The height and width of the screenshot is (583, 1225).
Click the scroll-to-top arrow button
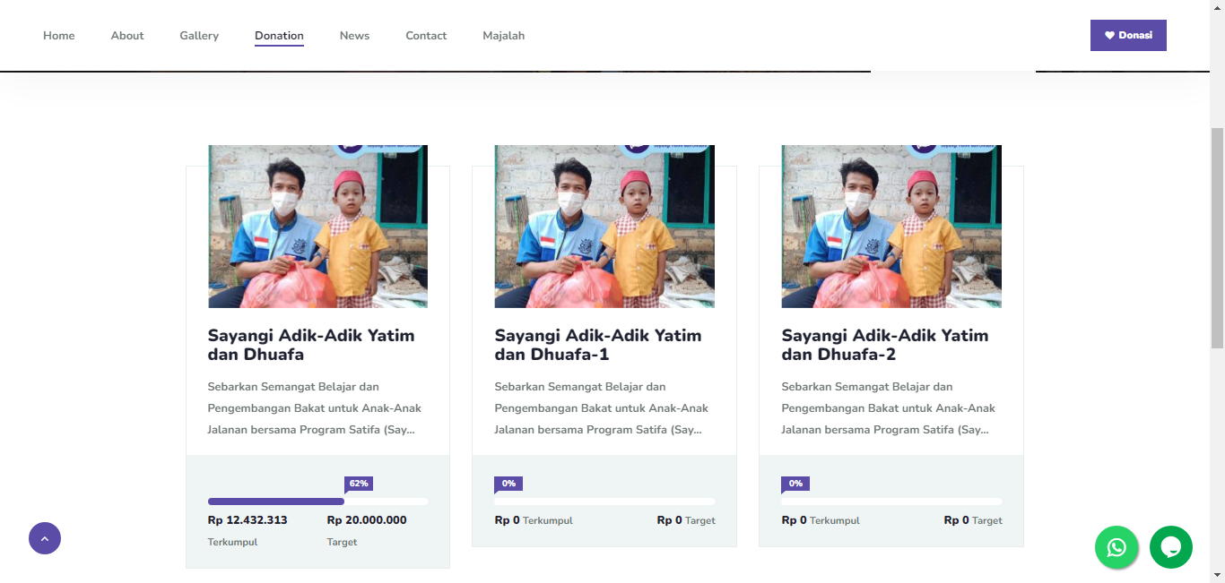click(45, 538)
